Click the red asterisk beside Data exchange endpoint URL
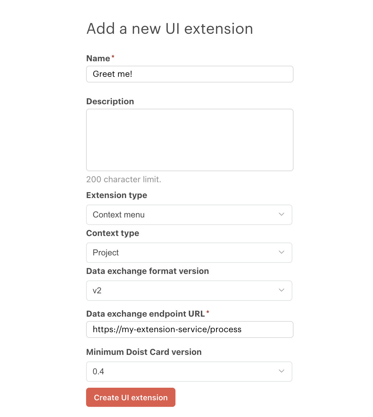 [208, 312]
